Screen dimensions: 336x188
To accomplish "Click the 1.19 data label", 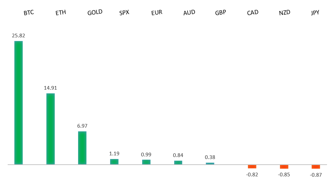I will 114,154.
